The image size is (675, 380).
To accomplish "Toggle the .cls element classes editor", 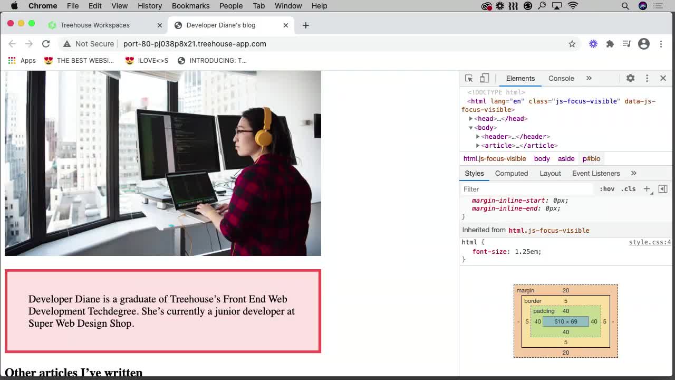I will pos(629,188).
